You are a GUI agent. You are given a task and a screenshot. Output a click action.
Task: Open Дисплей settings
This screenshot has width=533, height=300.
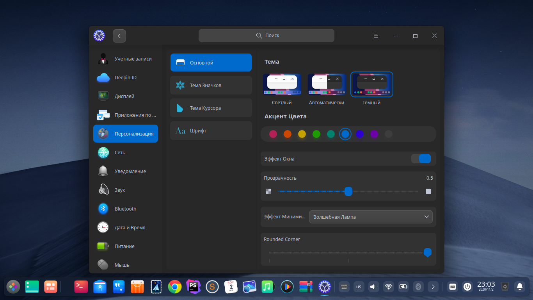(x=126, y=96)
